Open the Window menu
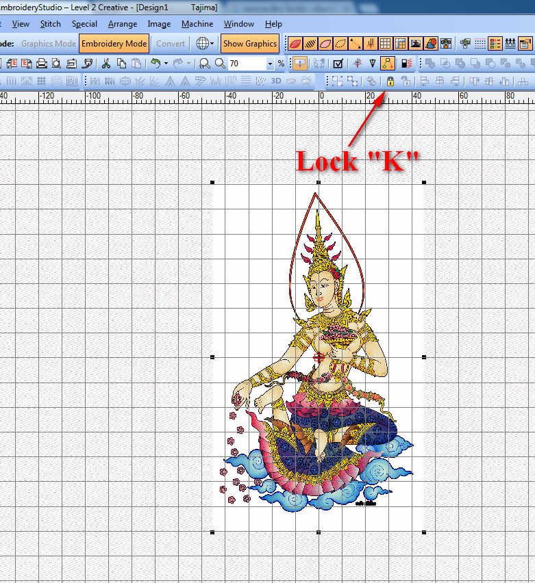 tap(239, 24)
